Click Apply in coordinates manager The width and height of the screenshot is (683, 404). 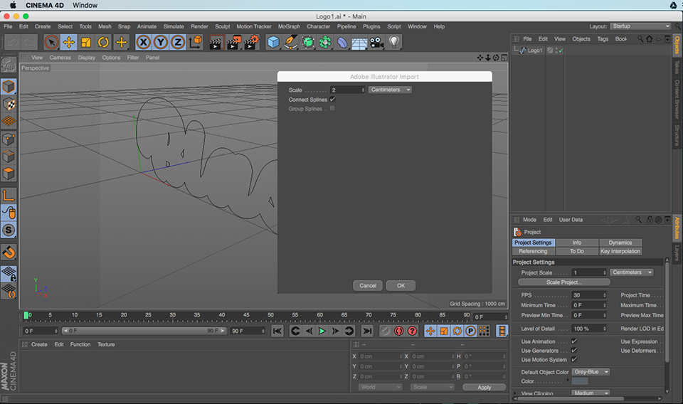(x=484, y=387)
